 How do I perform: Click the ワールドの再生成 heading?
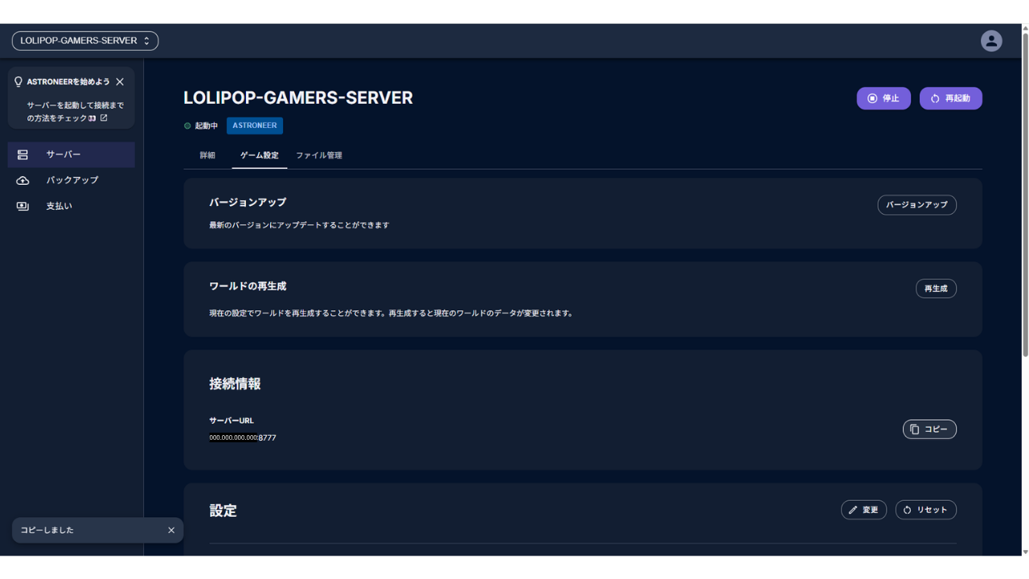coord(248,286)
